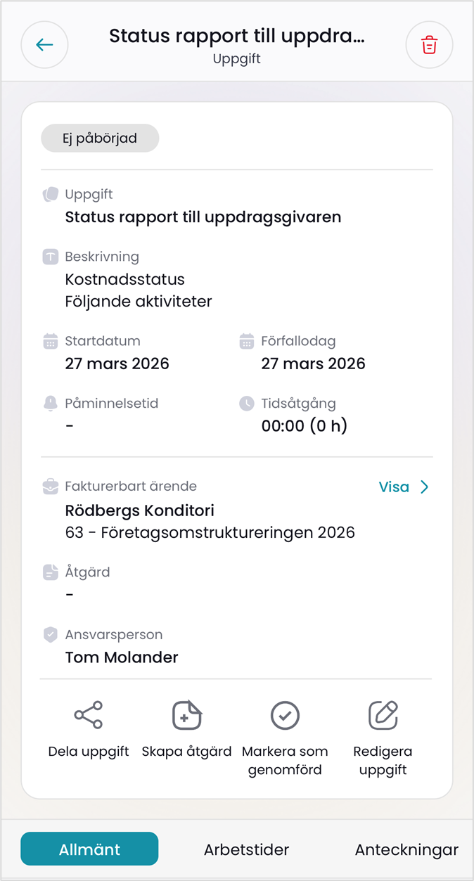Tap the clock icon beside Tidsåtgång
The height and width of the screenshot is (881, 474).
(246, 404)
